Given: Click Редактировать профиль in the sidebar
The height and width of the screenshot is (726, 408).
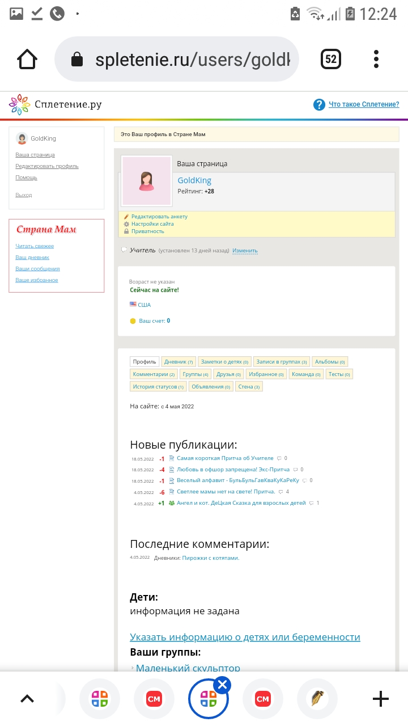Looking at the screenshot, I should point(47,166).
